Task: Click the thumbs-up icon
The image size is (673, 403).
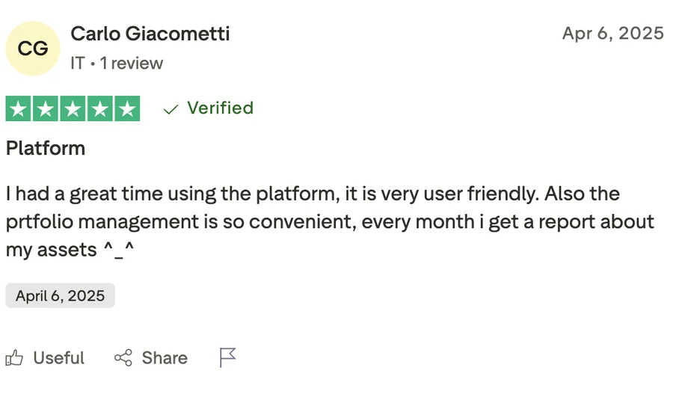Action: coord(15,358)
